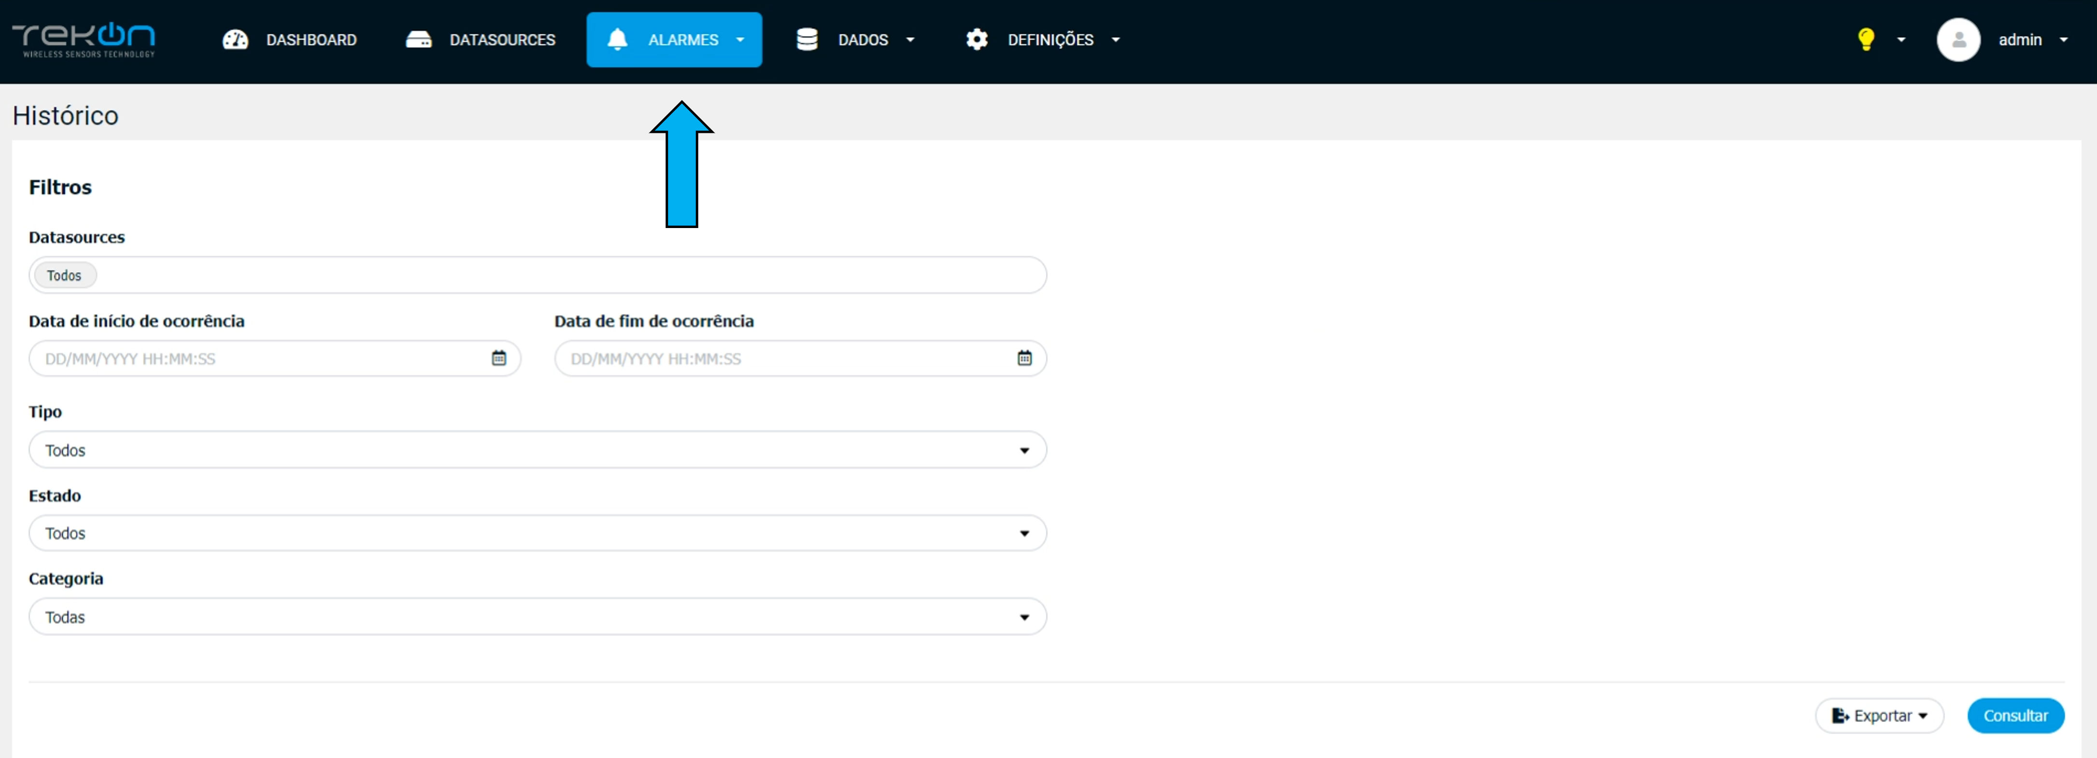Click the notification bell icon

click(x=618, y=39)
